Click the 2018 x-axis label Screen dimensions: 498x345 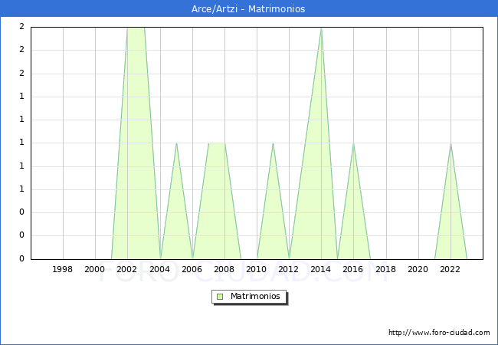[x=385, y=269]
